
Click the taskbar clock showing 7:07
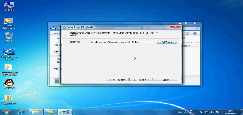230,112
